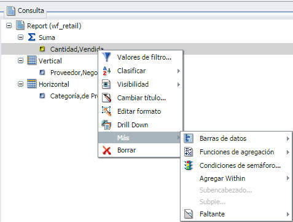This screenshot has width=293, height=222.
Task: Select Report (wf_retail) tree label
Action: pos(54,26)
